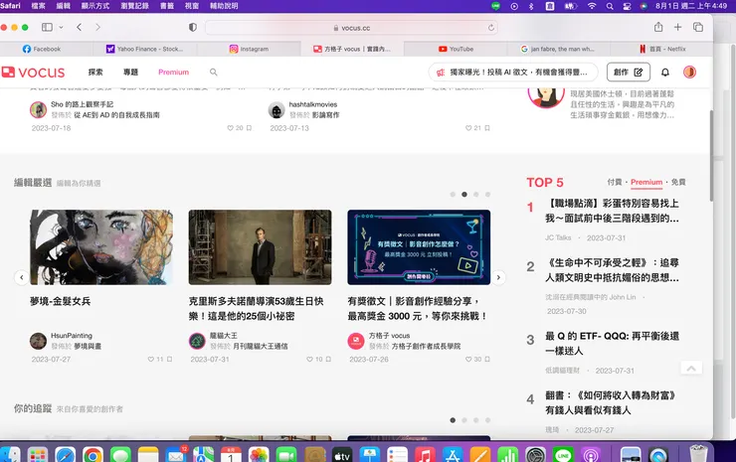Open the 專題 navigation item

pos(130,73)
